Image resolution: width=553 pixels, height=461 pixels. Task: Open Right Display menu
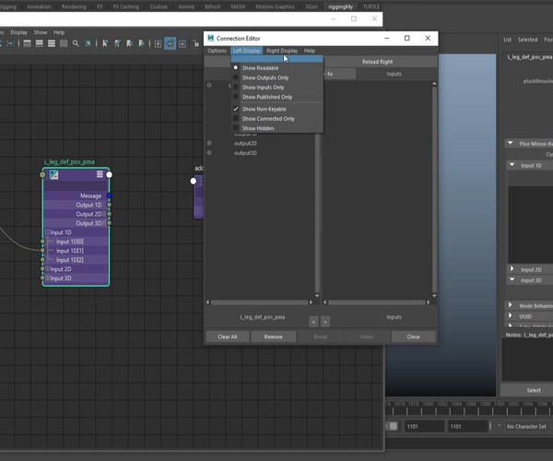tap(282, 51)
